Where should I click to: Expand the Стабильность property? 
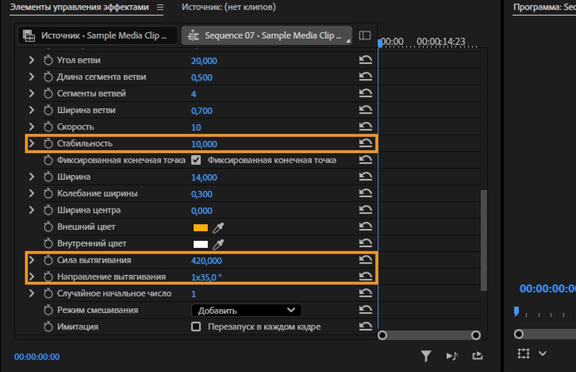point(32,144)
